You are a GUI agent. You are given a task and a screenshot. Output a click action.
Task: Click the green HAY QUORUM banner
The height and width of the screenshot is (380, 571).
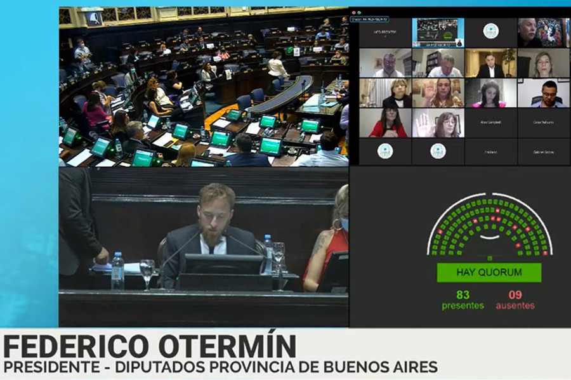pyautogui.click(x=489, y=272)
